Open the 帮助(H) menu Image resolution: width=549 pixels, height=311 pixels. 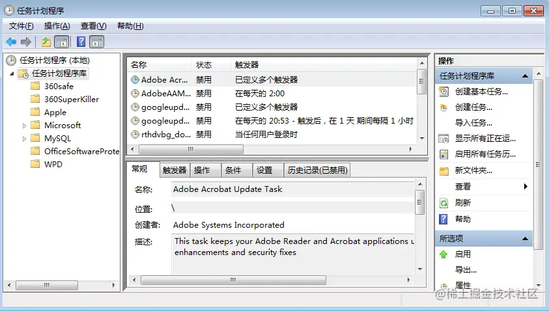click(130, 26)
